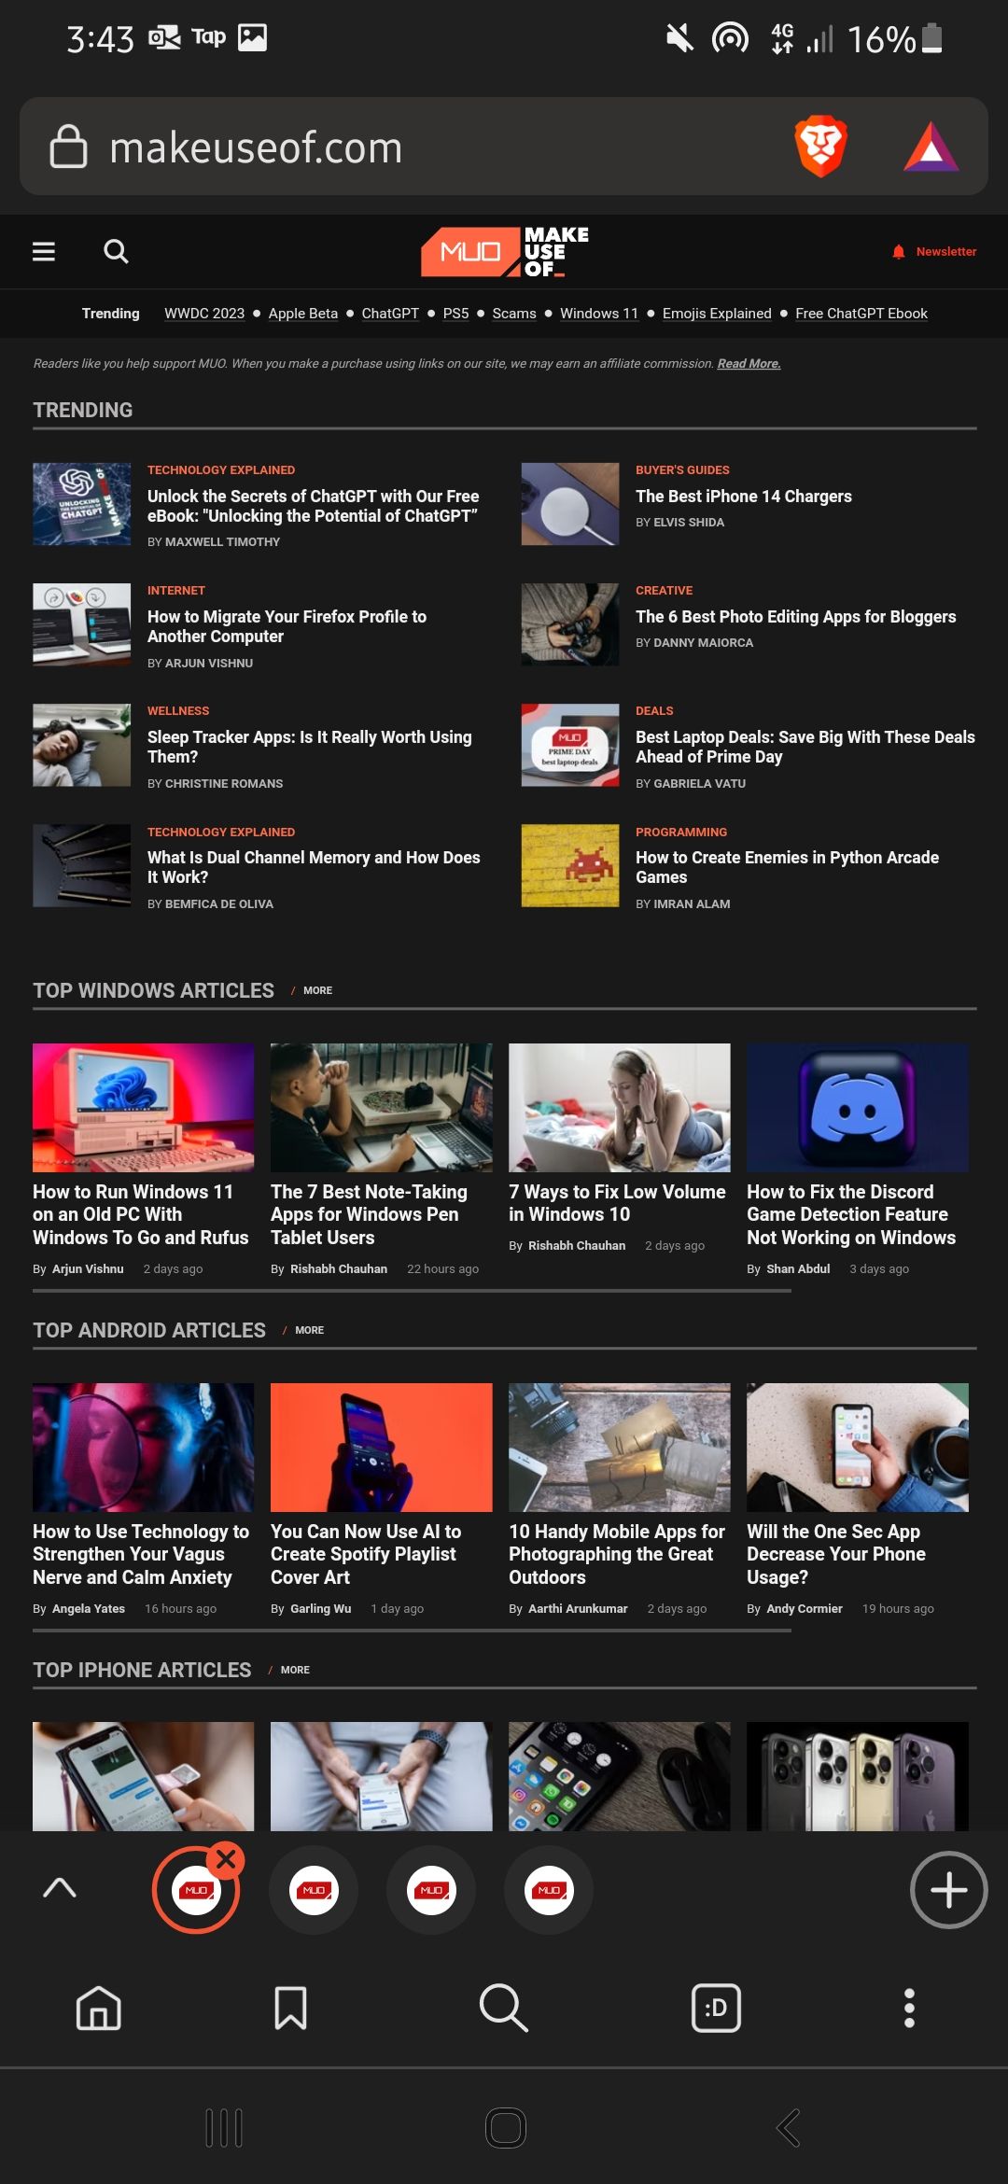This screenshot has width=1008, height=2184.
Task: Tap the bookmark icon in bottom toolbar
Action: 290,2008
